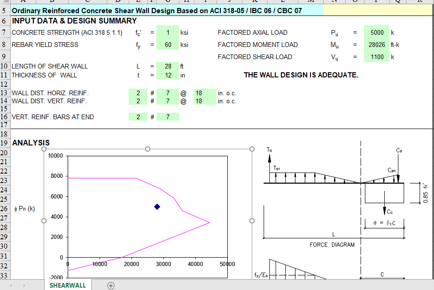Click the blue diamond data point on chart

(x=157, y=206)
